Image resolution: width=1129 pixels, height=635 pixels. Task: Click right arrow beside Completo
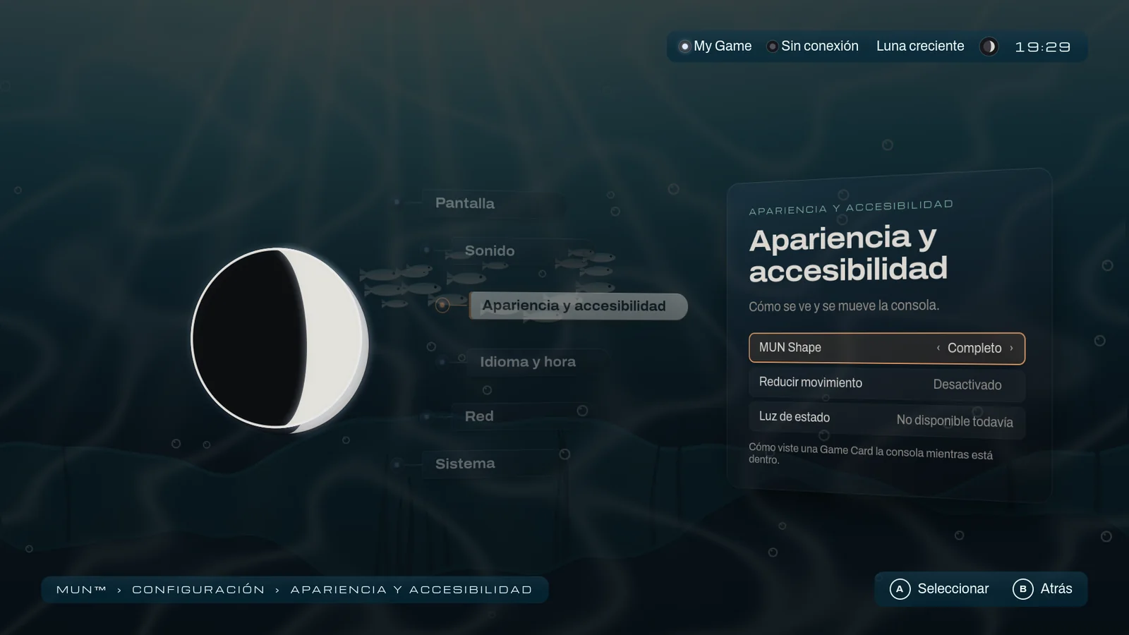tap(1011, 349)
